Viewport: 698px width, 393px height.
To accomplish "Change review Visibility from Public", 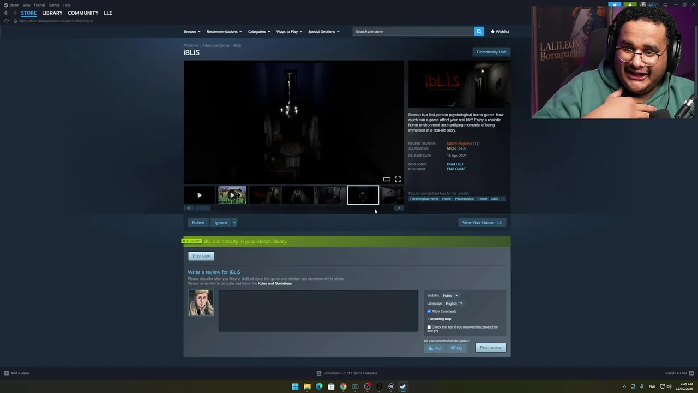I will [x=450, y=295].
